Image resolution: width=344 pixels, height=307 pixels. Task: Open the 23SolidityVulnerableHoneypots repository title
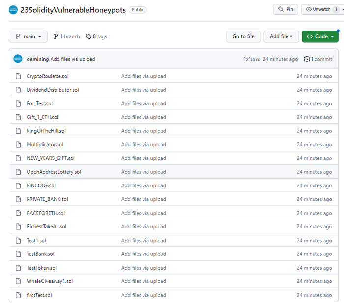[73, 10]
